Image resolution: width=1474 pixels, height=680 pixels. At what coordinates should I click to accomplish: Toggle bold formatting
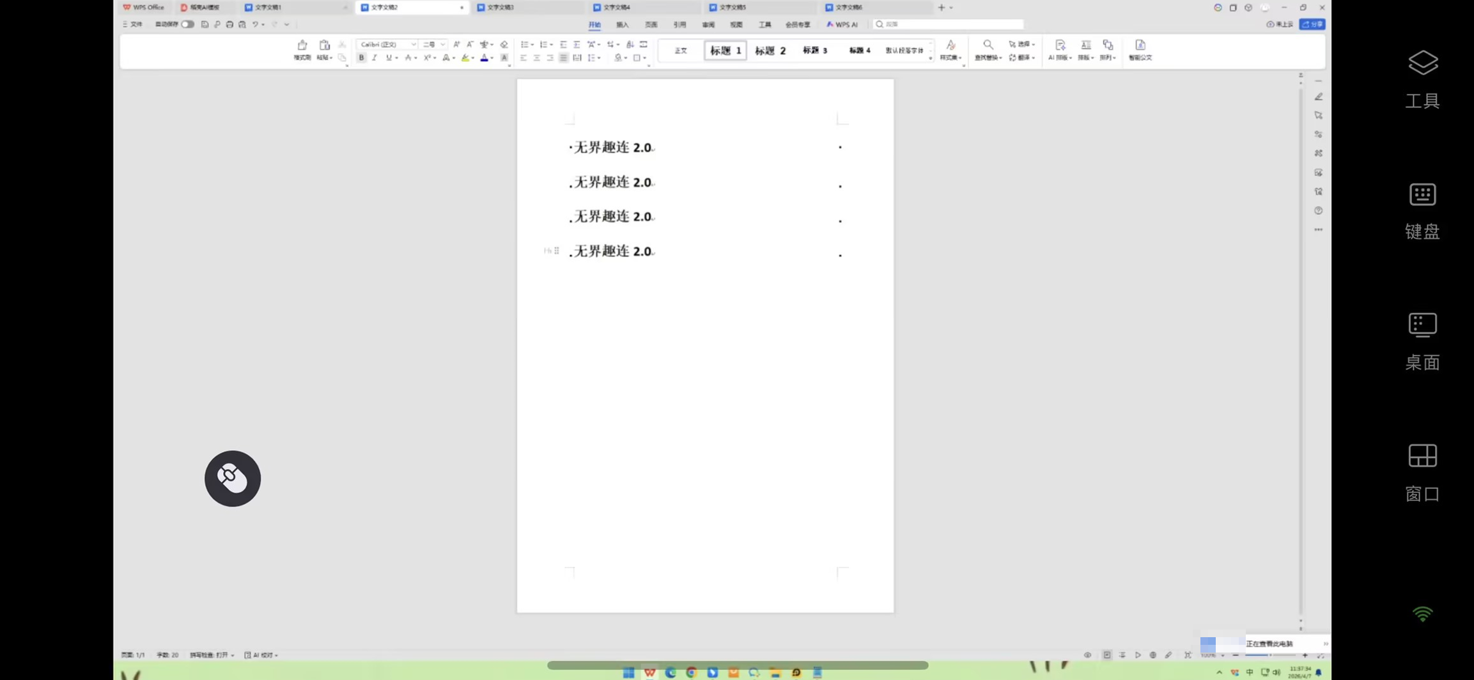(361, 58)
